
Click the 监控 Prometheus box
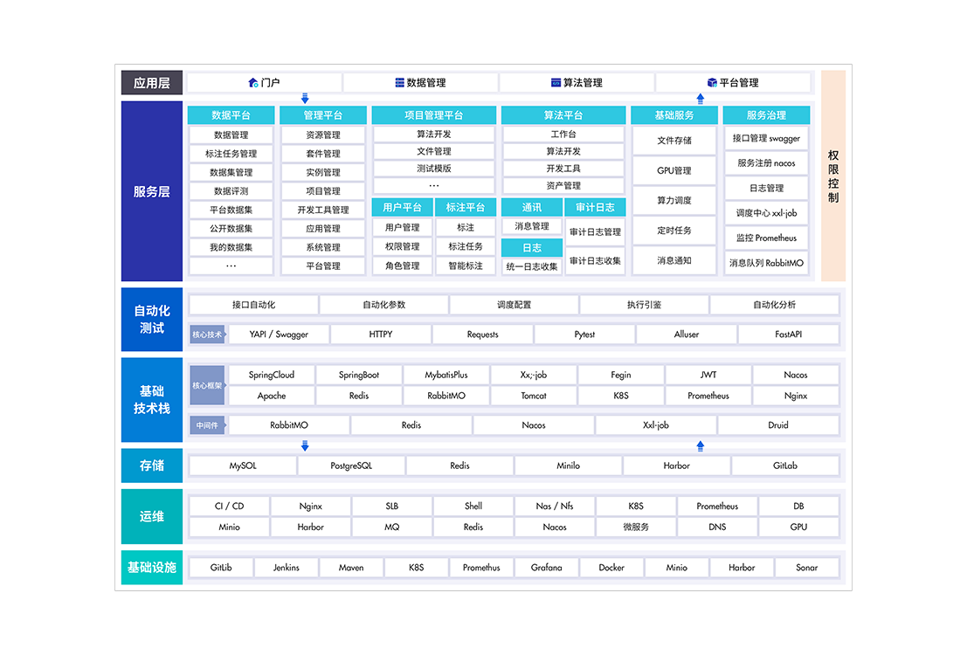pyautogui.click(x=767, y=238)
